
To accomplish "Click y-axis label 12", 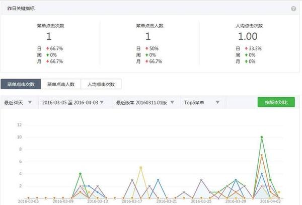I will [19, 125].
